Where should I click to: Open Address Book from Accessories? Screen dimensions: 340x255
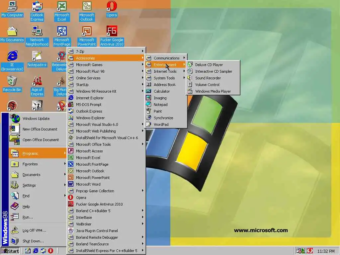click(166, 85)
